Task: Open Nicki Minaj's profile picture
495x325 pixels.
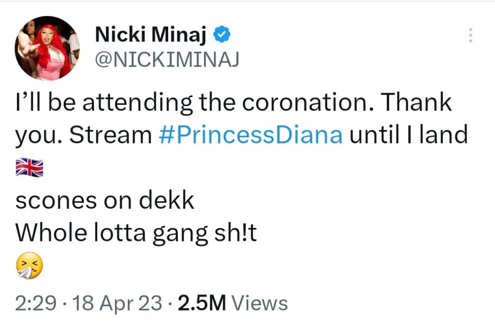Action: point(47,48)
